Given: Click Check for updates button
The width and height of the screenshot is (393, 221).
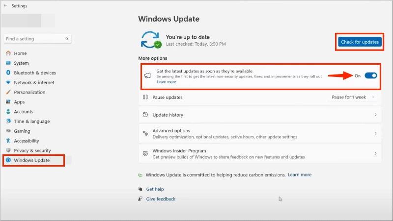Looking at the screenshot, I should pyautogui.click(x=360, y=42).
